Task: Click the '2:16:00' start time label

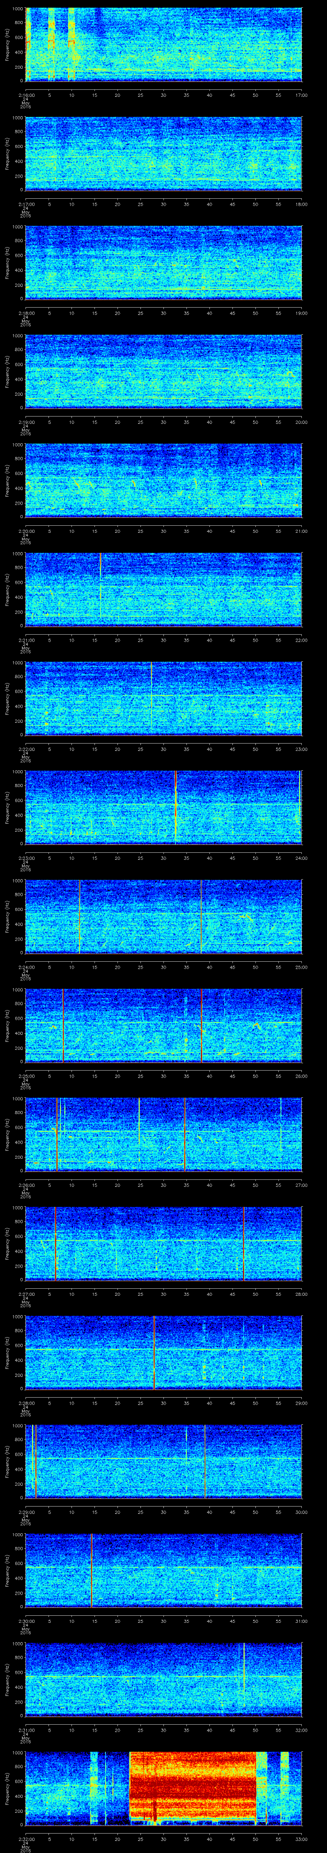Action: (x=26, y=95)
